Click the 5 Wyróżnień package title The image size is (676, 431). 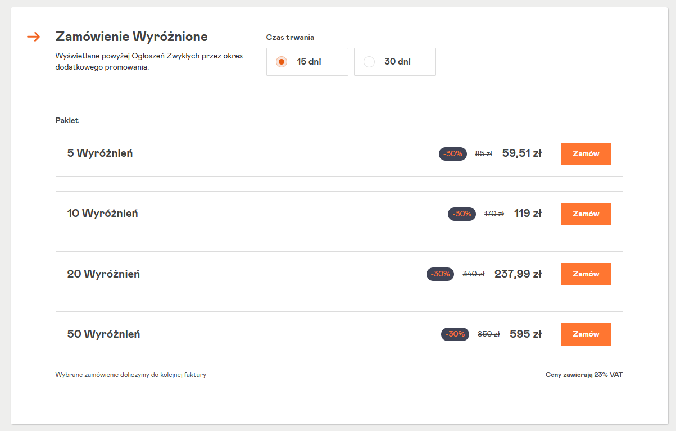tap(100, 153)
